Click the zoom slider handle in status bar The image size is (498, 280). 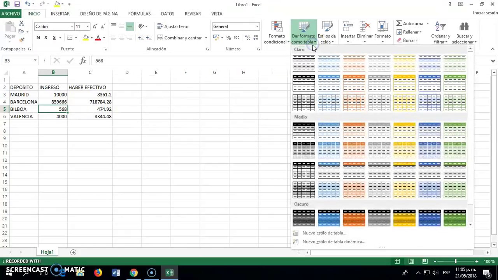tap(456, 261)
